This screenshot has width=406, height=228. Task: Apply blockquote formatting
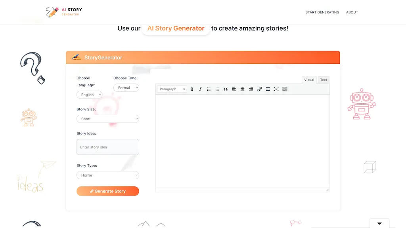pyautogui.click(x=226, y=89)
